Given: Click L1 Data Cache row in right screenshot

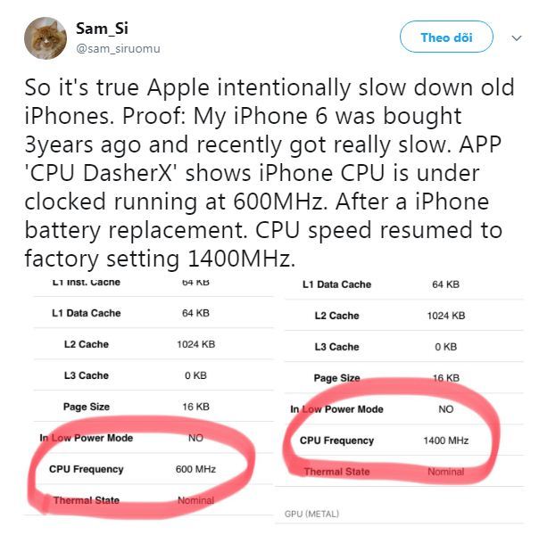Looking at the screenshot, I should (x=384, y=284).
